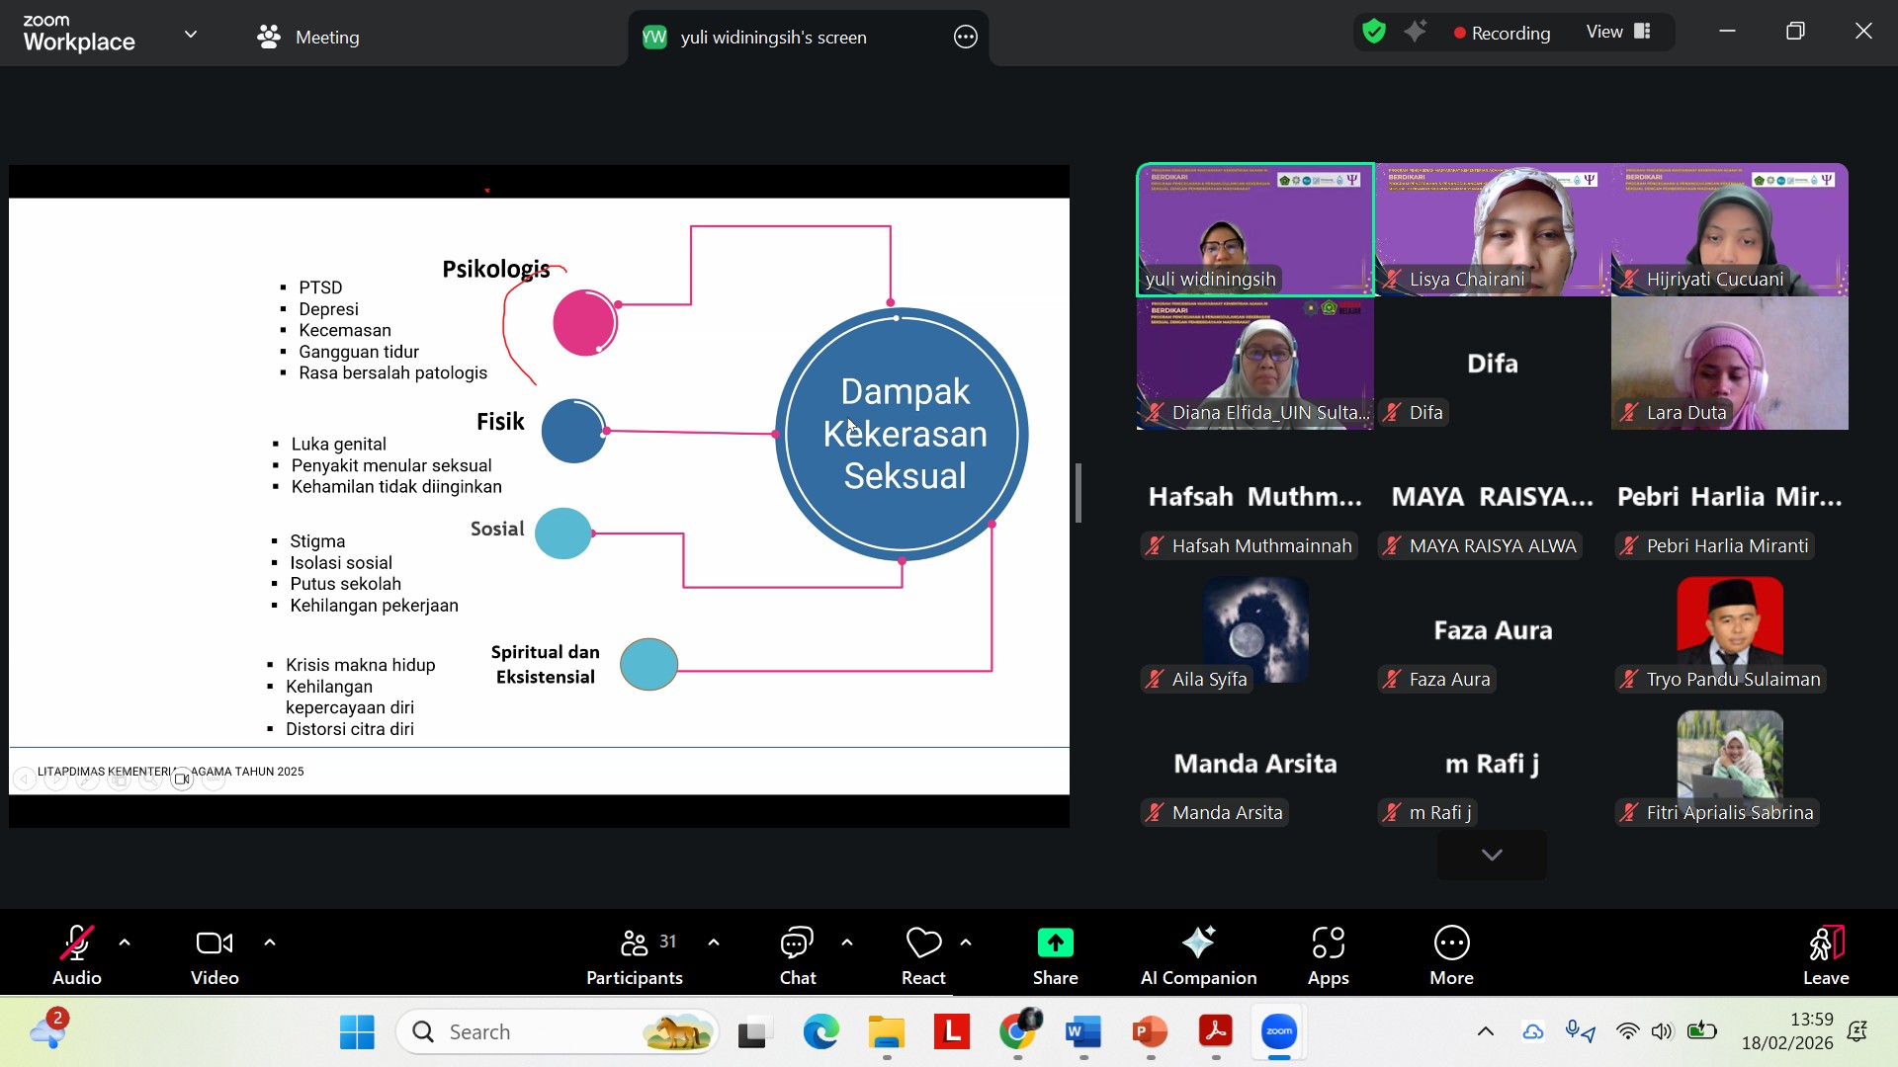
Task: Open the Participants list
Action: pos(635,955)
